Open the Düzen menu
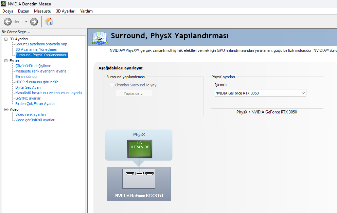The width and height of the screenshot is (337, 213). pyautogui.click(x=23, y=11)
